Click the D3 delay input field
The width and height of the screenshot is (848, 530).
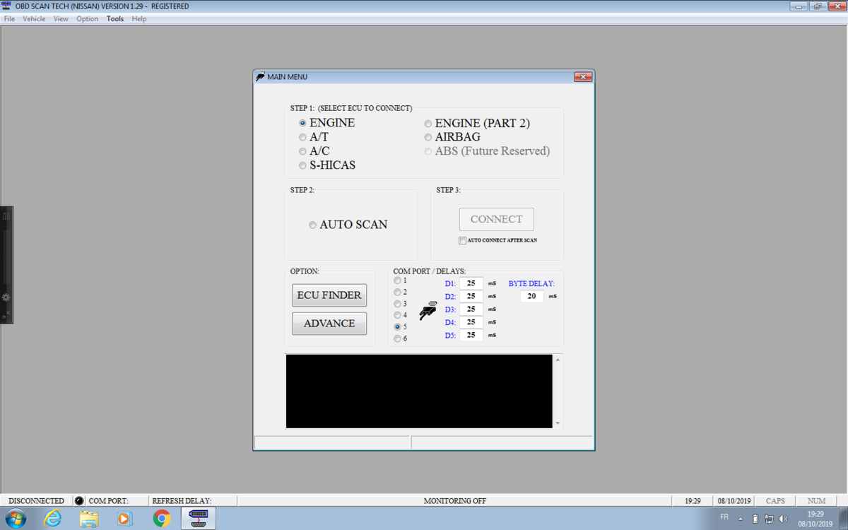471,309
